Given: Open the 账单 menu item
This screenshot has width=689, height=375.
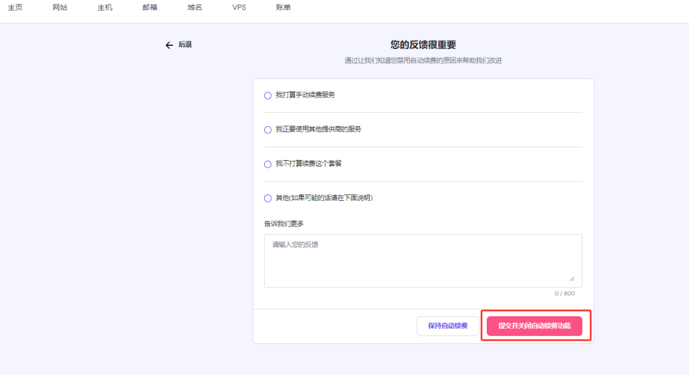Looking at the screenshot, I should tap(283, 8).
